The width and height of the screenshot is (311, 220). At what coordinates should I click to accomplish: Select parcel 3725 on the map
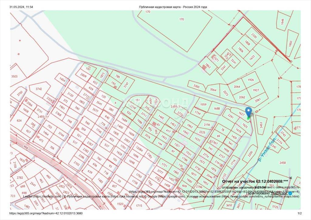click(x=275, y=207)
